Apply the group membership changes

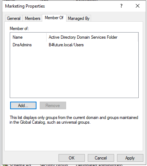click(x=130, y=158)
